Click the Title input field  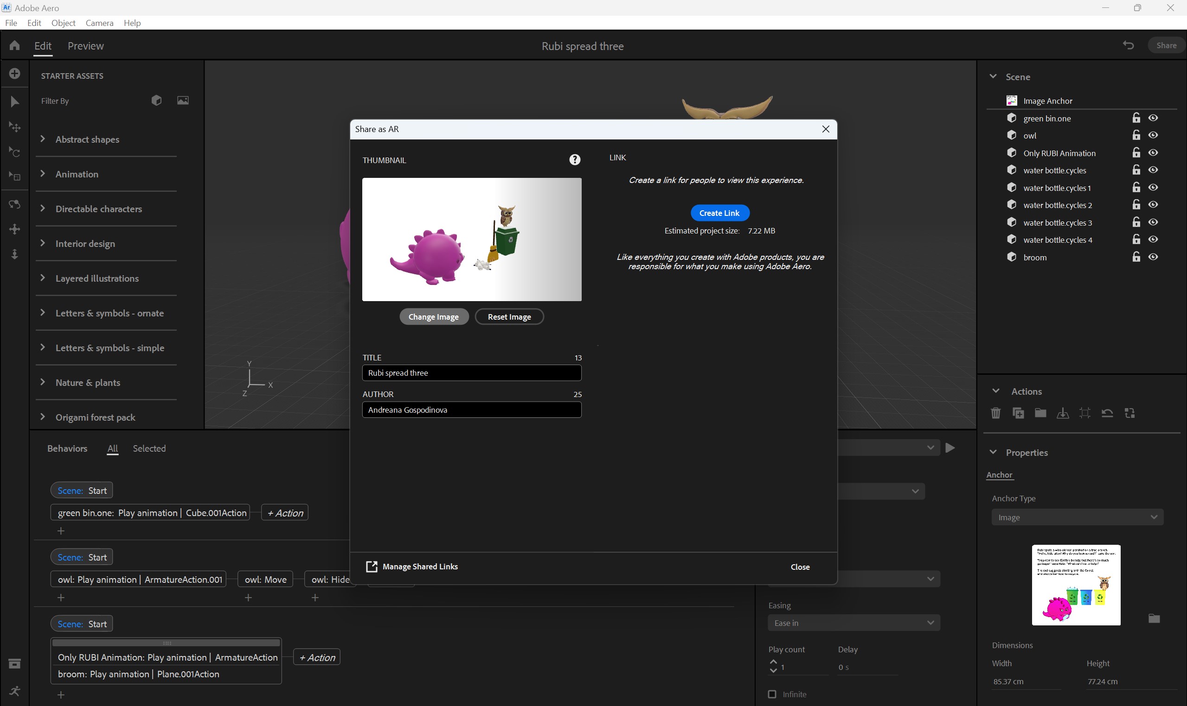[x=472, y=372]
